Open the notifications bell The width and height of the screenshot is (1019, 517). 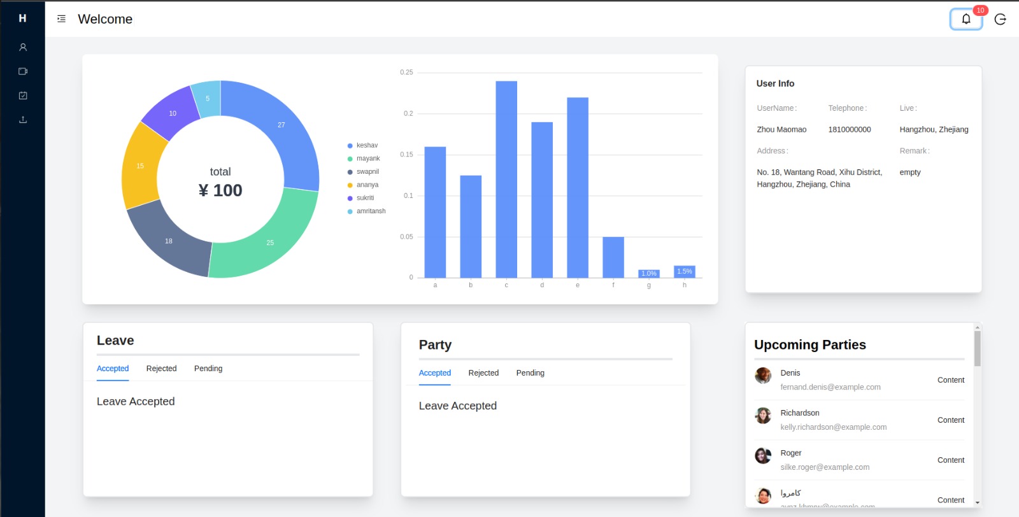pyautogui.click(x=966, y=19)
